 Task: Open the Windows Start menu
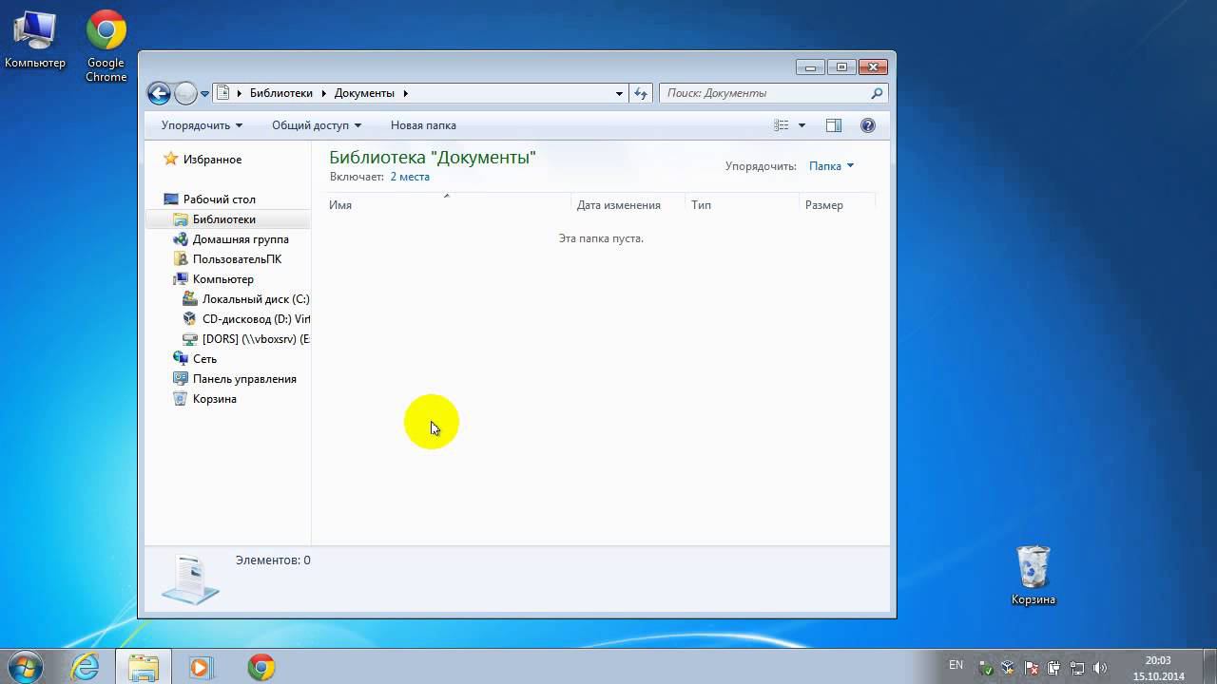(x=24, y=667)
